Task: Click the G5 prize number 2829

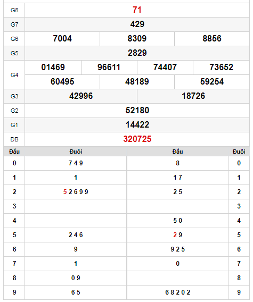Action: [137, 53]
